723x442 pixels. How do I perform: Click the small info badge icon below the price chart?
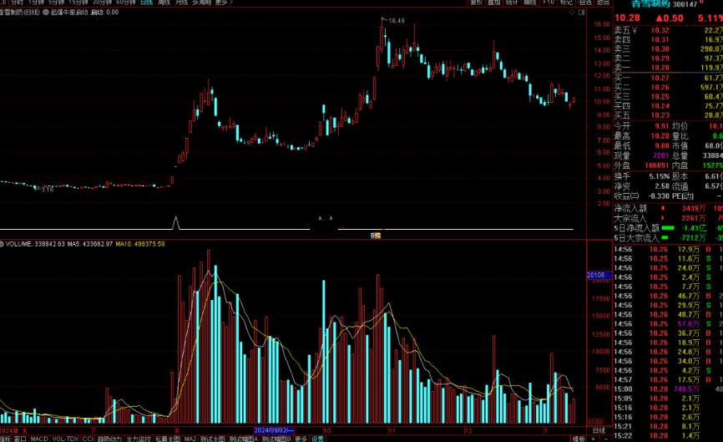coord(377,236)
